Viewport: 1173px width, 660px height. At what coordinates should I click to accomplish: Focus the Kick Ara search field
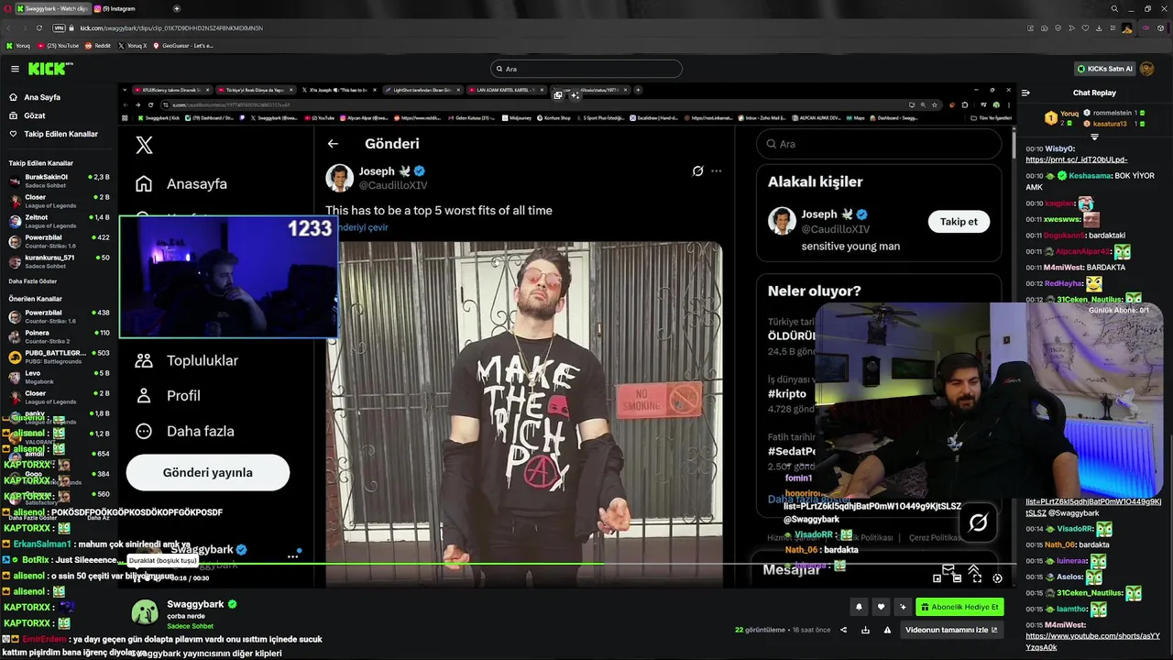(586, 69)
